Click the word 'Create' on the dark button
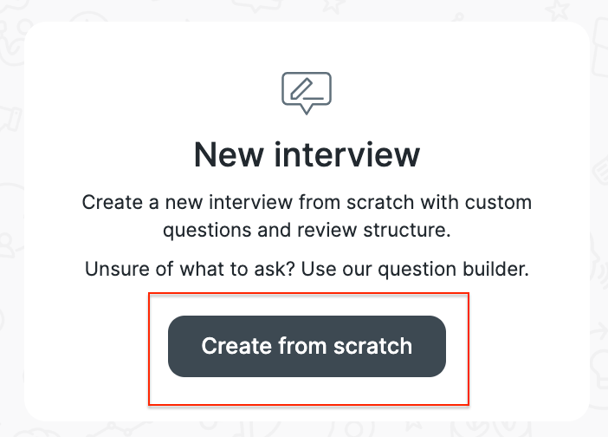This screenshot has width=608, height=437. click(x=236, y=347)
